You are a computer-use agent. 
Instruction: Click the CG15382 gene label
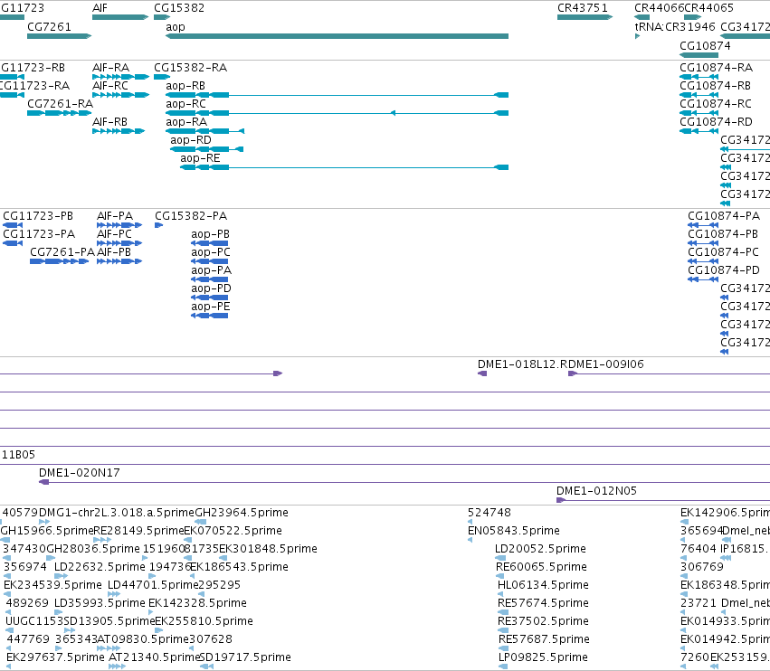pyautogui.click(x=179, y=8)
